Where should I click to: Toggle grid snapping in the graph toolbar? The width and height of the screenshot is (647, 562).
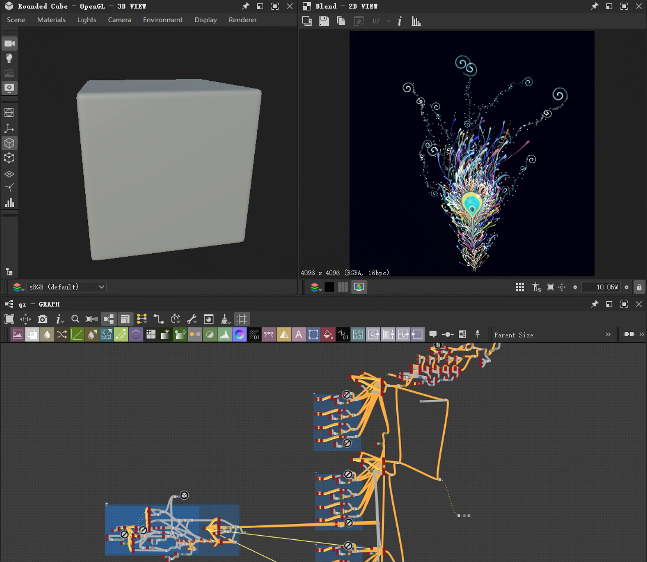click(x=241, y=319)
